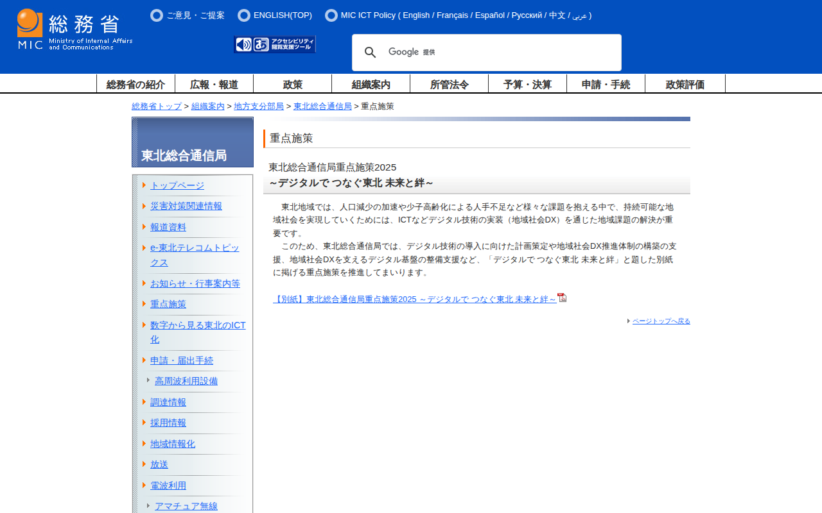Click the circle bullet beside ご意見・ご提案

(157, 15)
